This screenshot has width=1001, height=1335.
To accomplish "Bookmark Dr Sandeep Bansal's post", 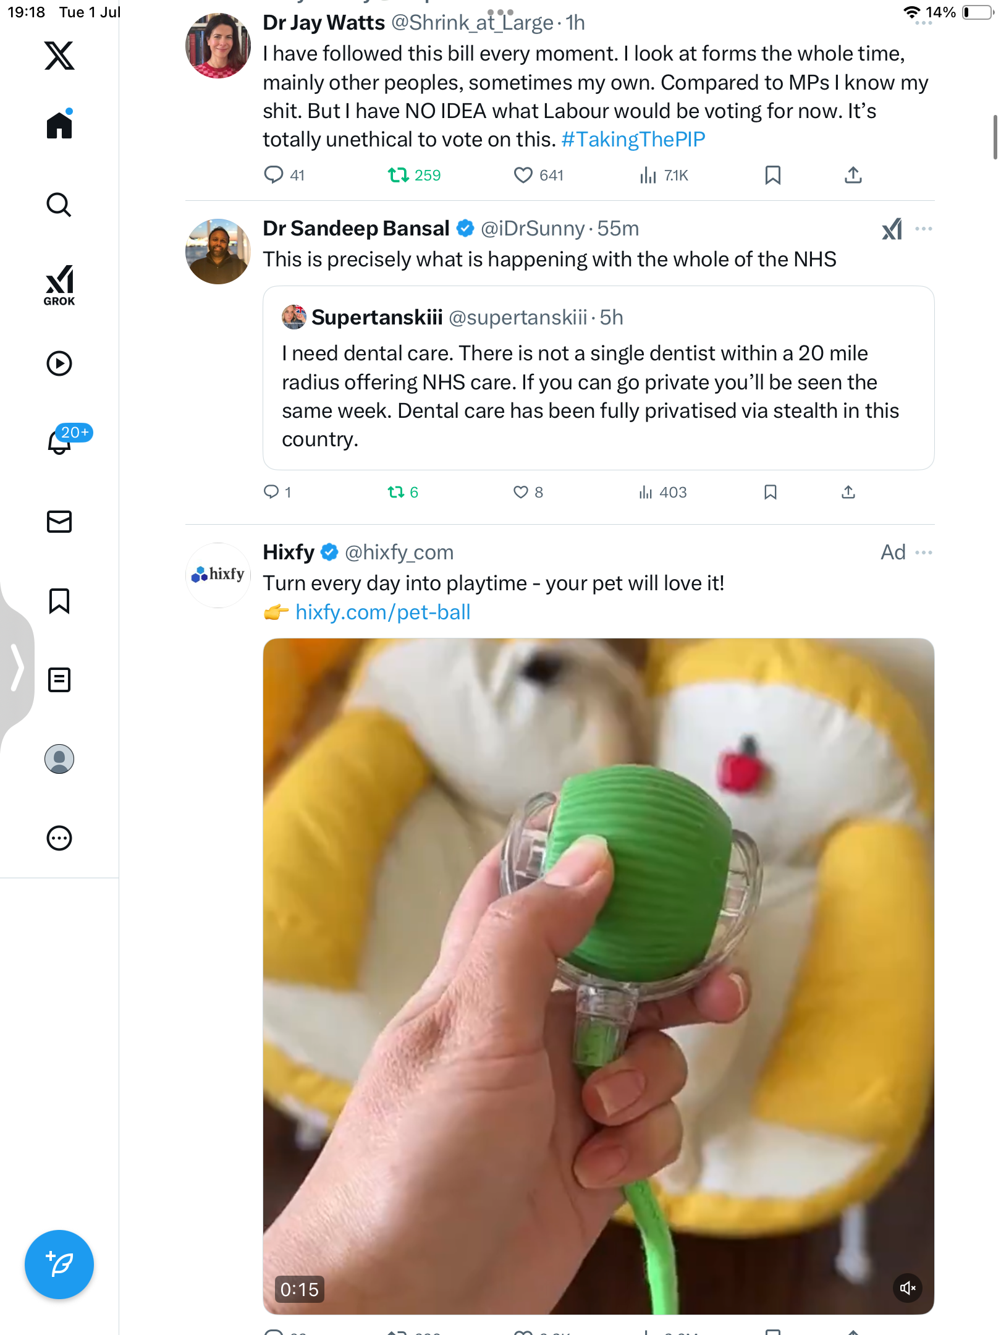I will pos(771,492).
